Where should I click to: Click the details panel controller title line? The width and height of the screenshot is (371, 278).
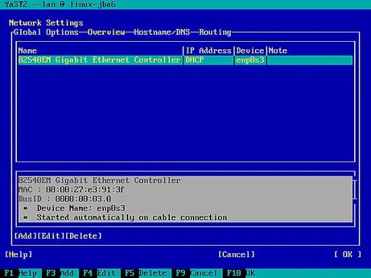point(99,180)
